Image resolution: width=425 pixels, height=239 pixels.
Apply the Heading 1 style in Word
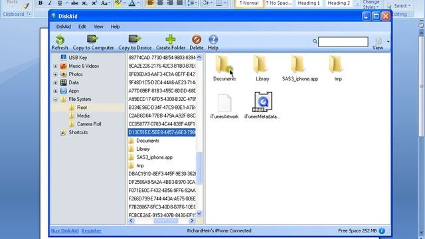tap(309, 3)
